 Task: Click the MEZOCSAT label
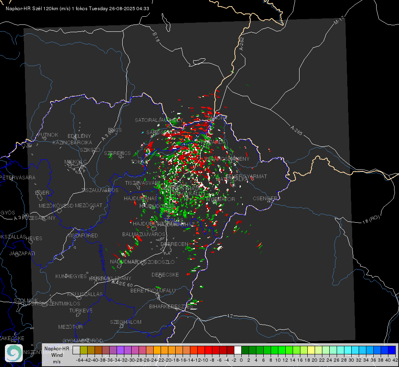(x=88, y=205)
